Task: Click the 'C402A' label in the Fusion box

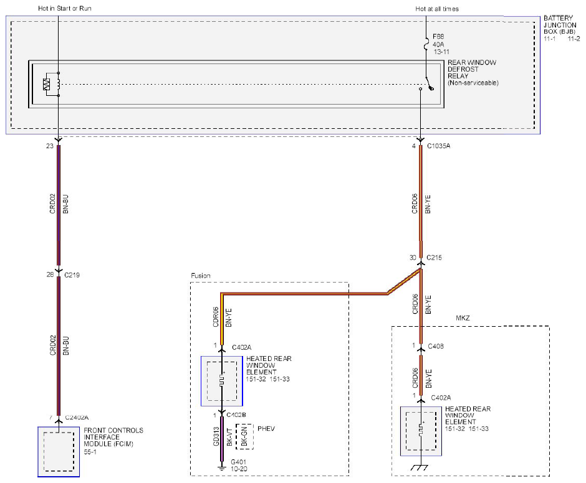Action: (x=242, y=347)
